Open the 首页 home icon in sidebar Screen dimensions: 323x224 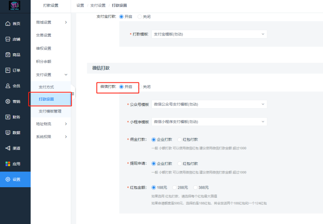[x=8, y=23]
